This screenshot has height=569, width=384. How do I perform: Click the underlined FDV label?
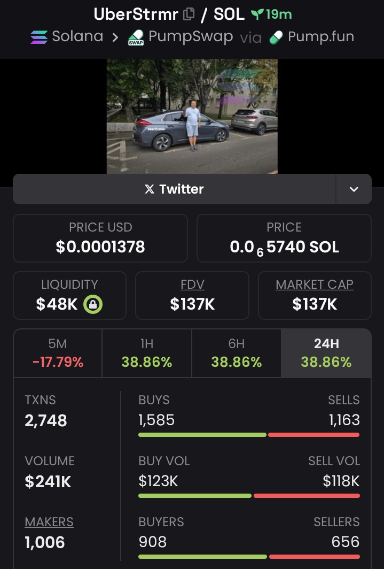[192, 284]
